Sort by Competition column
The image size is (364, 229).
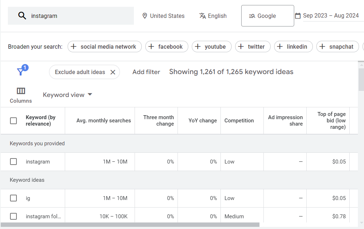point(239,121)
